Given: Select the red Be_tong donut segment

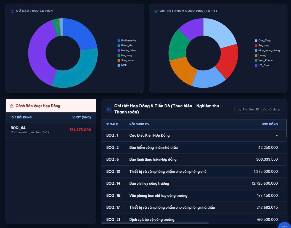Looking at the screenshot, I should tap(228, 60).
